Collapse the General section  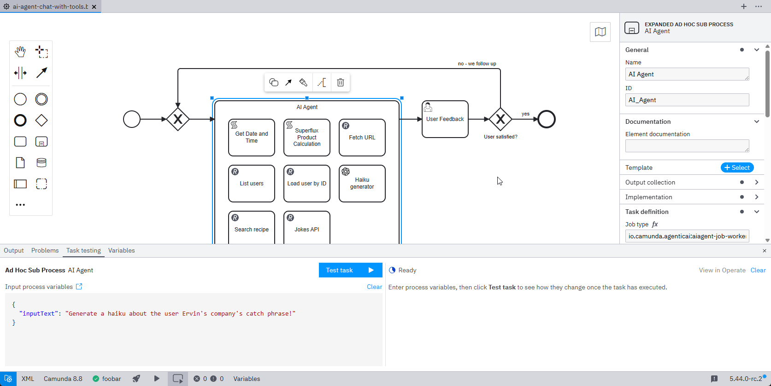point(756,50)
